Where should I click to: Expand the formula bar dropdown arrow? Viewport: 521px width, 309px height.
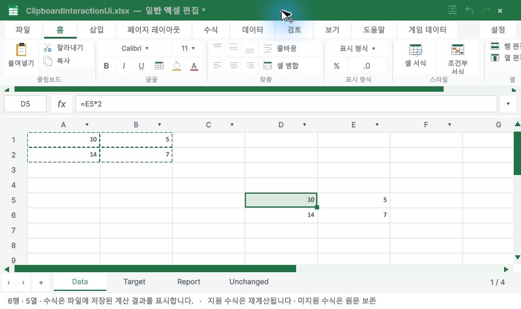tap(508, 104)
